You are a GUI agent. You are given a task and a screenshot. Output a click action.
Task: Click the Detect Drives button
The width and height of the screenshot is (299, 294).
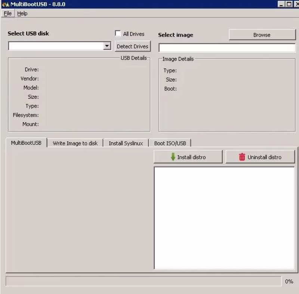click(133, 46)
